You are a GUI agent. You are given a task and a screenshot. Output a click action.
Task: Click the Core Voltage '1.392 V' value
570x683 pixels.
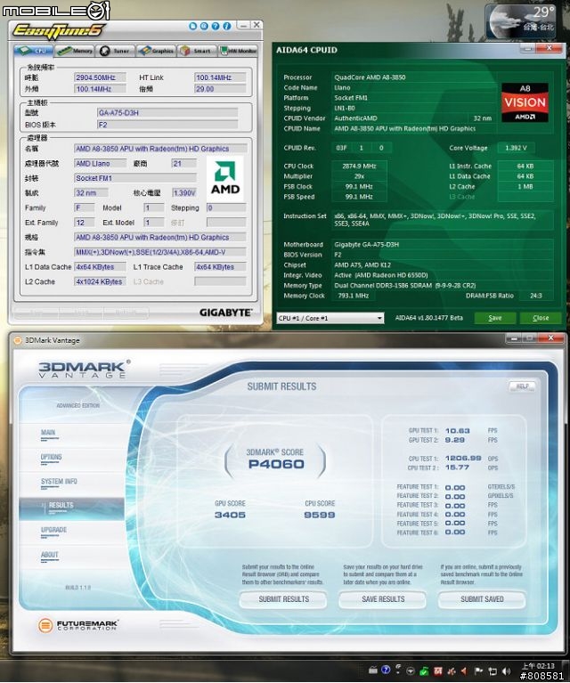click(516, 148)
